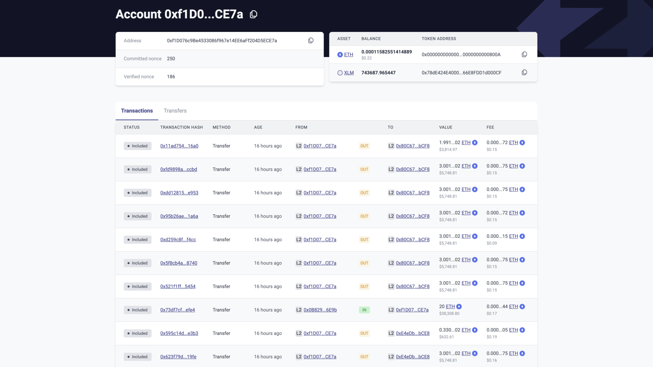Click ETH value icon in 0xfd9898a...ccbd row
The width and height of the screenshot is (653, 367).
475,166
